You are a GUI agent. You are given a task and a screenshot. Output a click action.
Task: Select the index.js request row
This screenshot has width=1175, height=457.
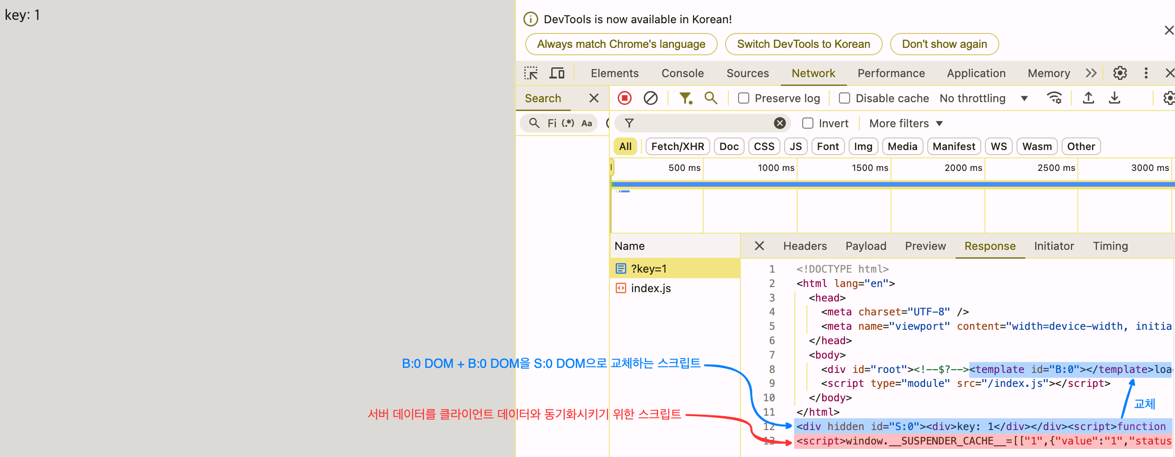tap(675, 288)
